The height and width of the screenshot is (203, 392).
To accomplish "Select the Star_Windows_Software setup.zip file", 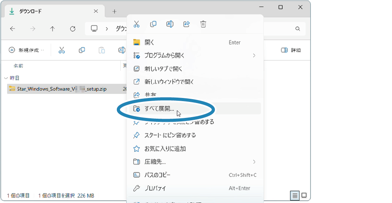I will click(61, 89).
